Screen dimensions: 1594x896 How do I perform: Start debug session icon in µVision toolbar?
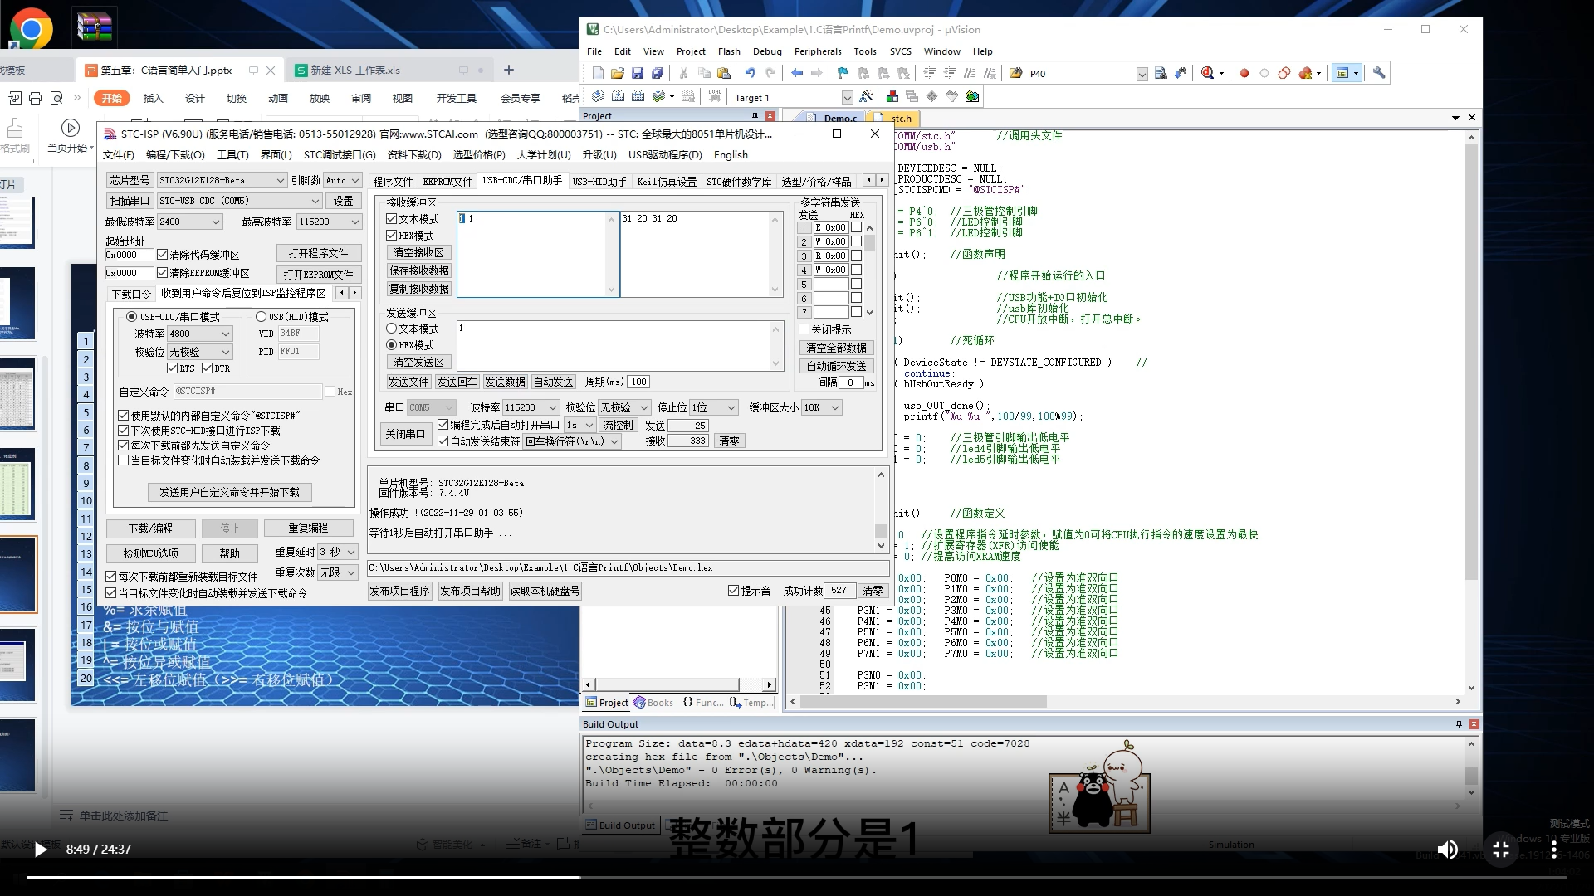(x=1208, y=73)
